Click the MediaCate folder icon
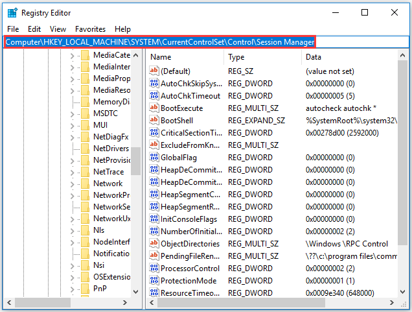The height and width of the screenshot is (312, 412). (x=85, y=55)
